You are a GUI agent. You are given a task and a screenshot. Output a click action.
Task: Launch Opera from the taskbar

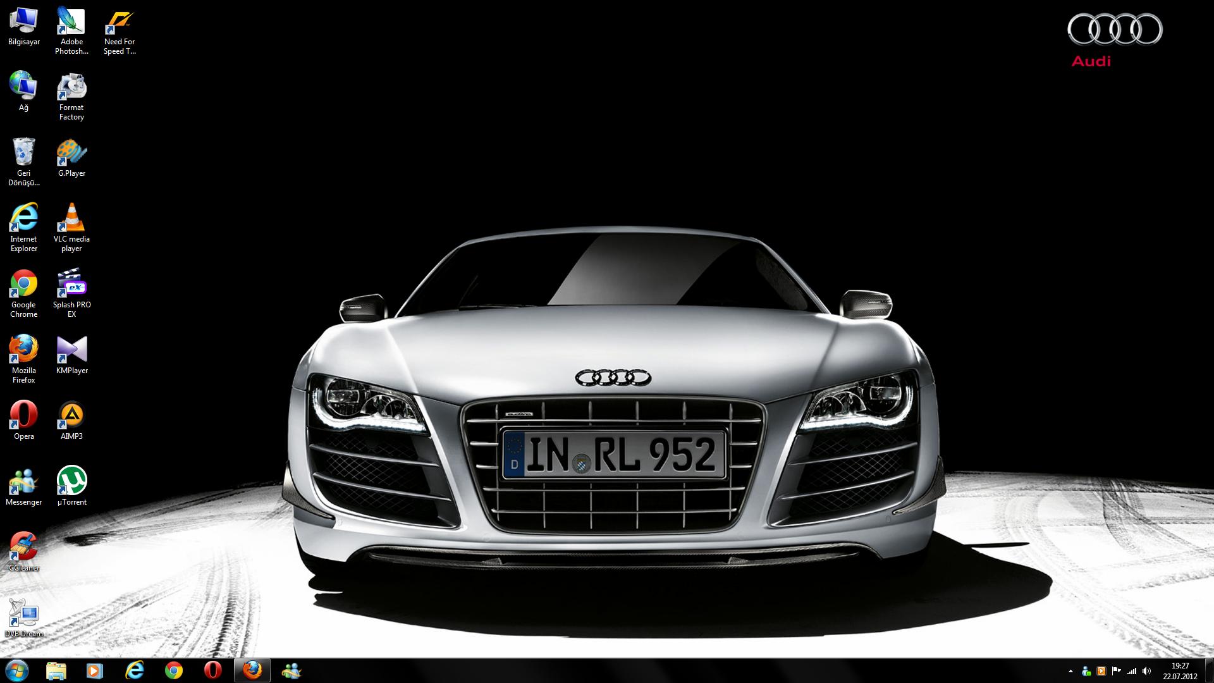point(213,670)
